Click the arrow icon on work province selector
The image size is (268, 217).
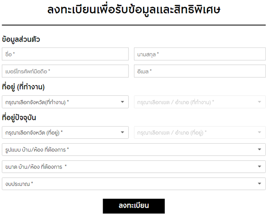[123, 102]
